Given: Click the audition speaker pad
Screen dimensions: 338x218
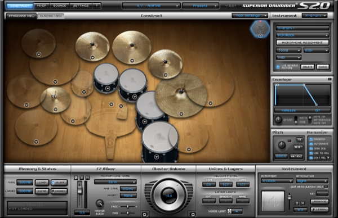Looking at the screenshot, I should 273,202.
